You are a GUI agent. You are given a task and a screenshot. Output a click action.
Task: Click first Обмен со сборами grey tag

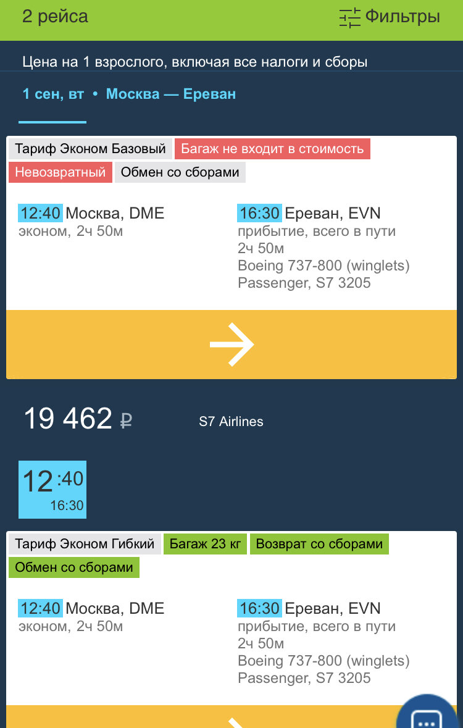coord(180,172)
